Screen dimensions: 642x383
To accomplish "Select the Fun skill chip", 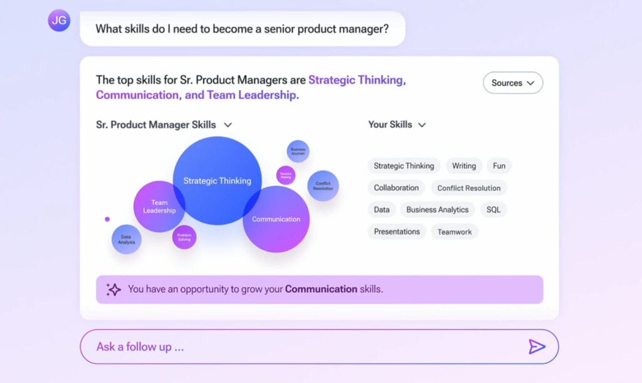I will click(x=499, y=166).
